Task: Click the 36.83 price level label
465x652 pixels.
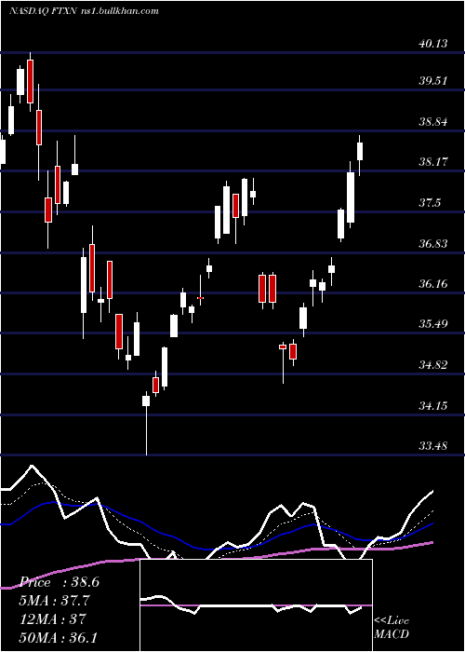Action: tap(433, 243)
